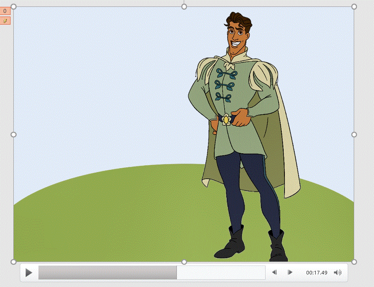Play the video with the play button

pyautogui.click(x=29, y=273)
